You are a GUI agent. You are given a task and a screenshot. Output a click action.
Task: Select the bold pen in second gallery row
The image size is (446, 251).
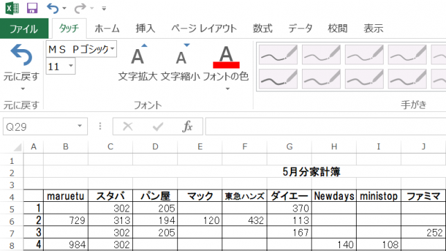tap(278, 79)
